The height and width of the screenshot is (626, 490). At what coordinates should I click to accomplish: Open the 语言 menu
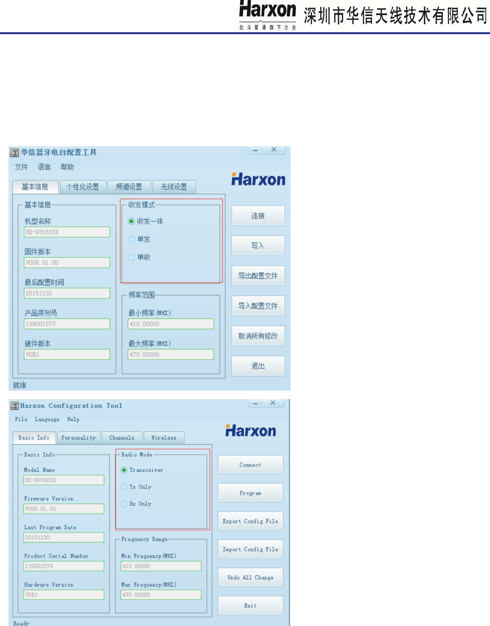44,167
